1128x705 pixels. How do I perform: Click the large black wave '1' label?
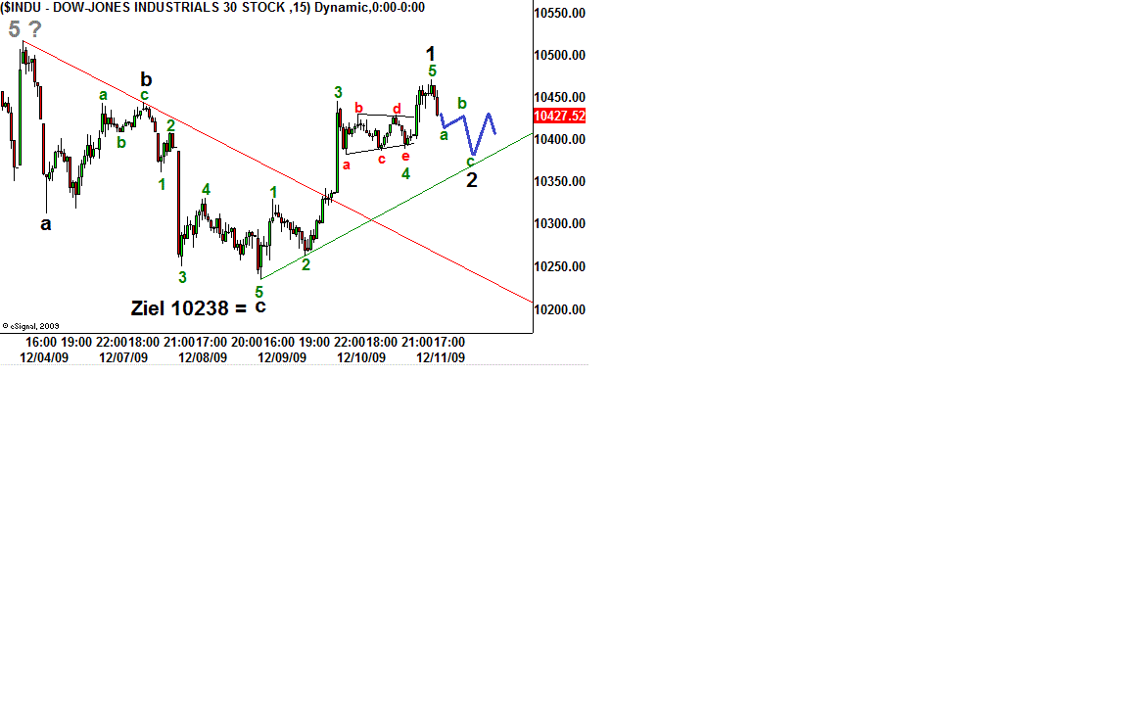(x=431, y=54)
